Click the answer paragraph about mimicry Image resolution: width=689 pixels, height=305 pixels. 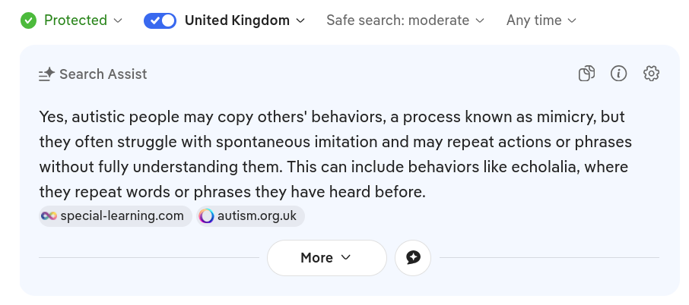(x=335, y=155)
